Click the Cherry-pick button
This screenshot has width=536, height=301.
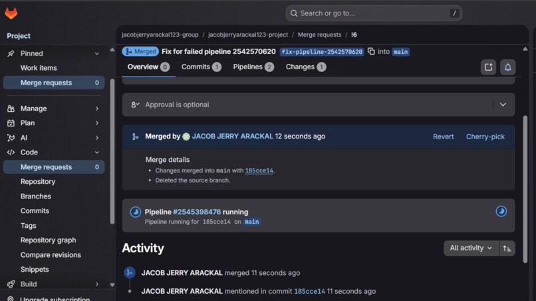click(485, 137)
